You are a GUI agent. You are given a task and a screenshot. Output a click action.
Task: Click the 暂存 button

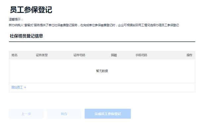[64, 114]
